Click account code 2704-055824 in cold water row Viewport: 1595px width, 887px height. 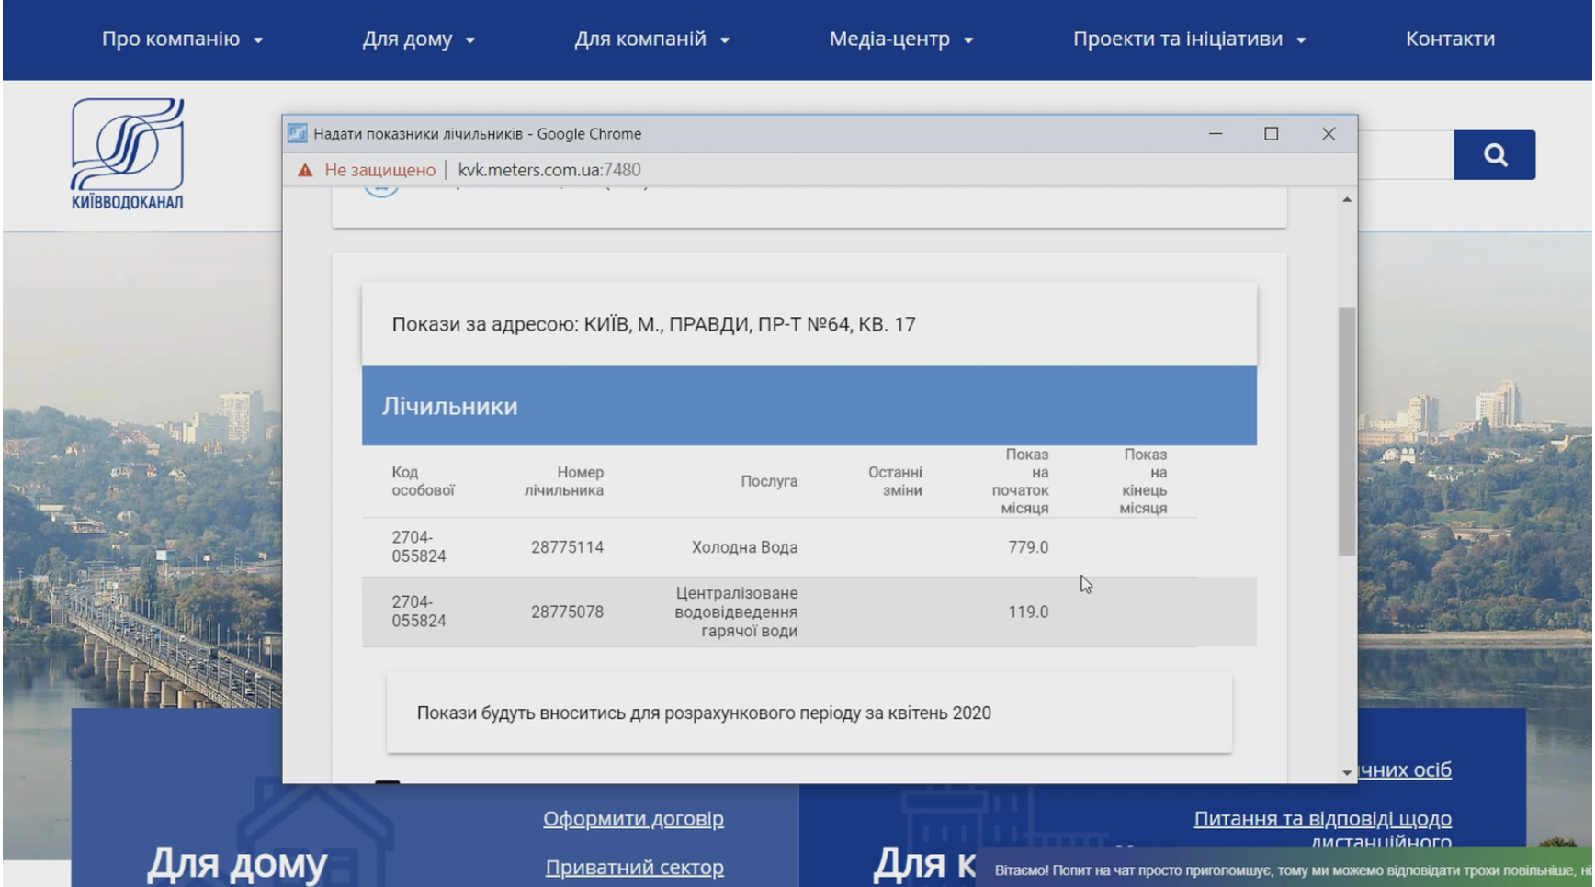[419, 547]
